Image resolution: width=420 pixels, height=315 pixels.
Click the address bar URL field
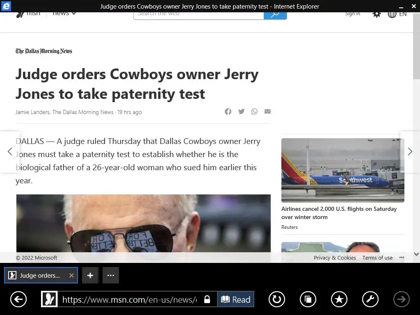tap(130, 299)
